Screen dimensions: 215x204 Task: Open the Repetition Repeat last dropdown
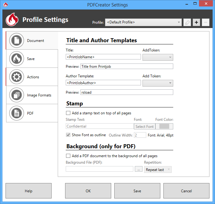tap(158, 169)
